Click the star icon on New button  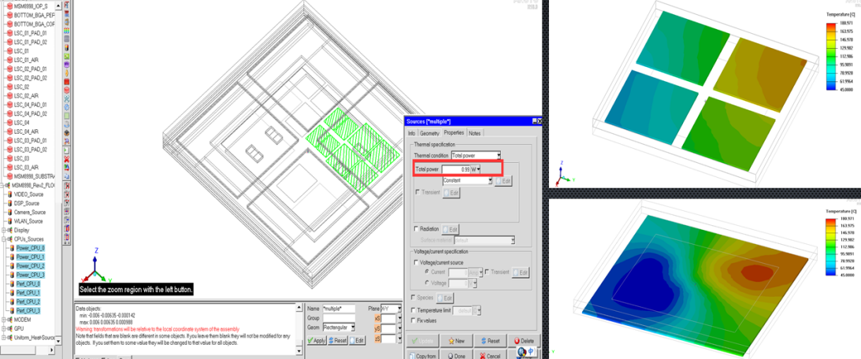click(452, 341)
